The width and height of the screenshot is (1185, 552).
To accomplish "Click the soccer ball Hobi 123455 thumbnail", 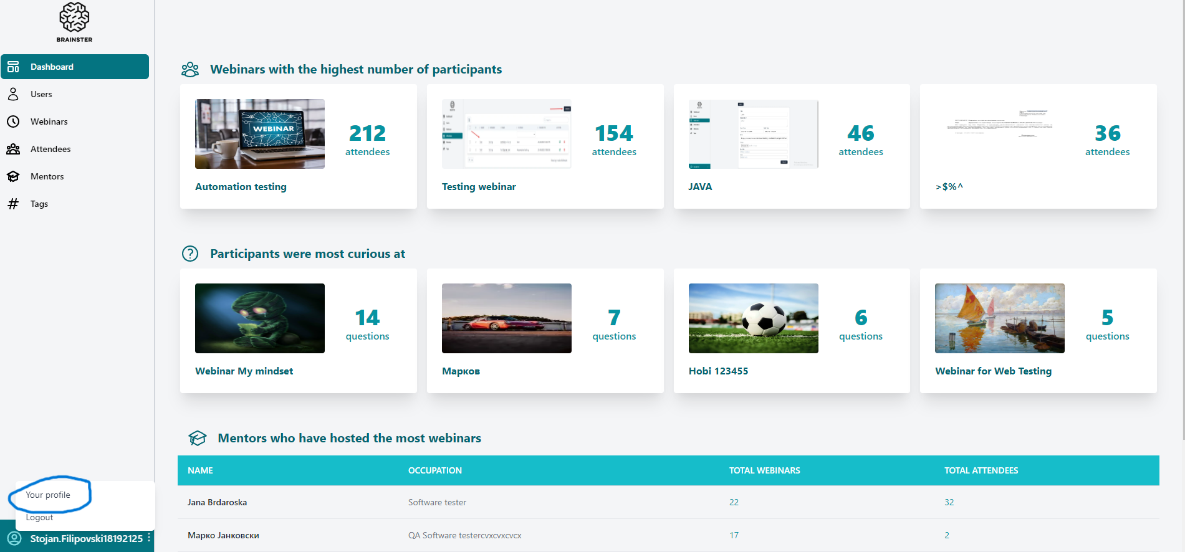I will tap(753, 318).
